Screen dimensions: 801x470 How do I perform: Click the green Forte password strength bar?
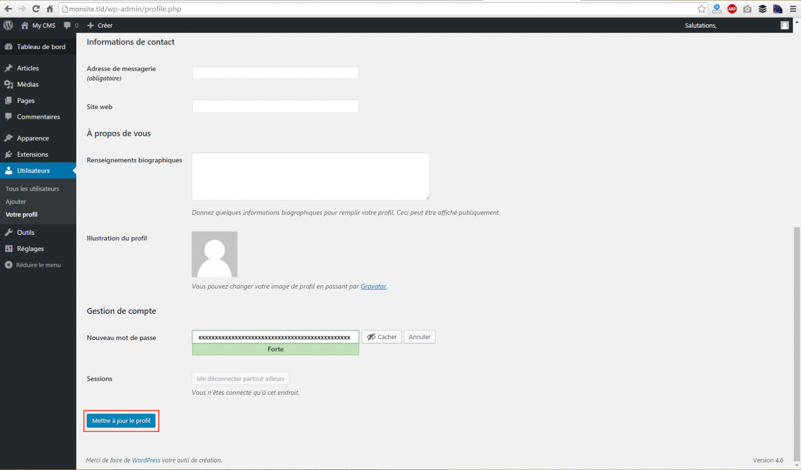[275, 349]
